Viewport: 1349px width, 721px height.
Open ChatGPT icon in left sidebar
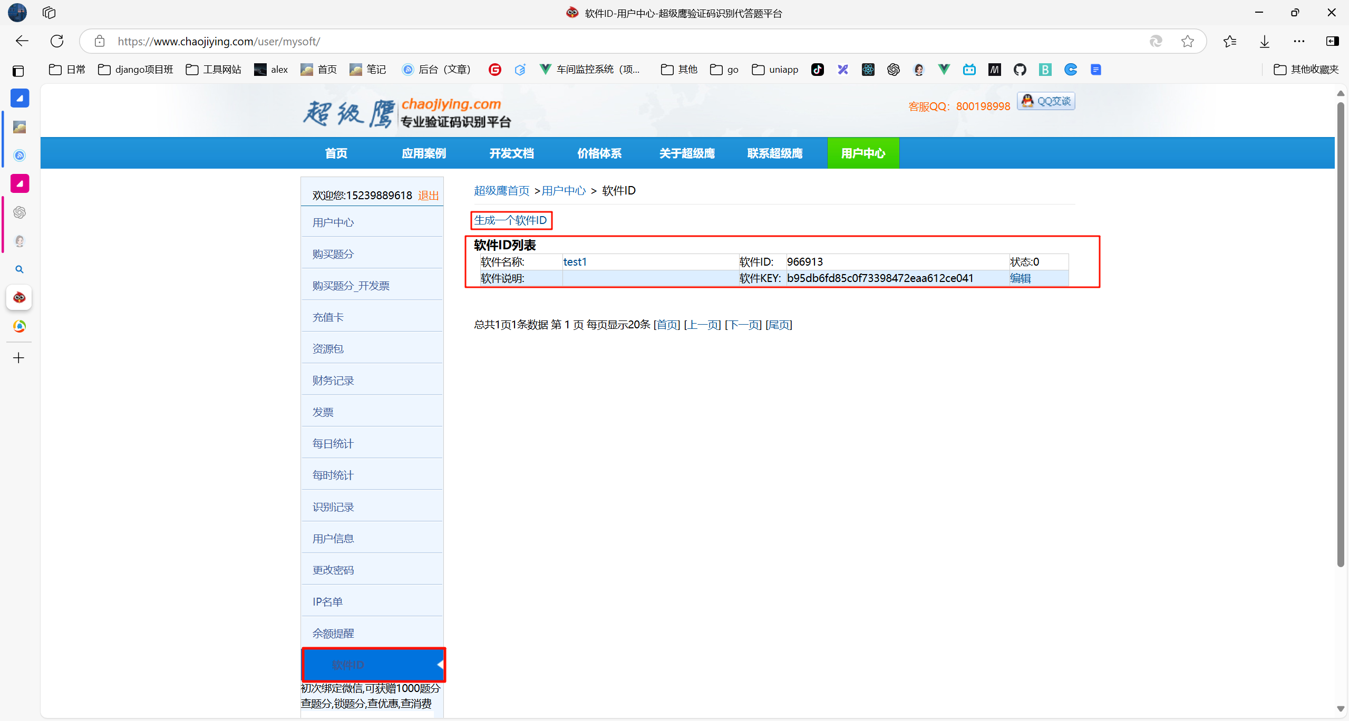20,212
